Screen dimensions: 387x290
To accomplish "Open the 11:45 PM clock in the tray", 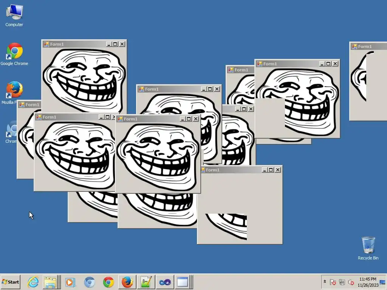I will 368,282.
